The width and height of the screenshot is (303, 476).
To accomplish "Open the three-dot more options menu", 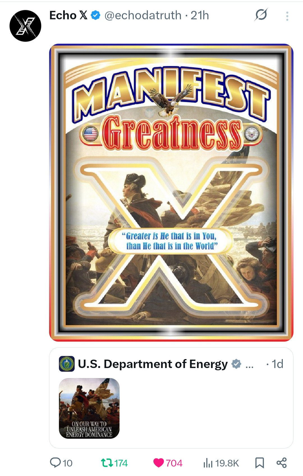I will click(287, 16).
